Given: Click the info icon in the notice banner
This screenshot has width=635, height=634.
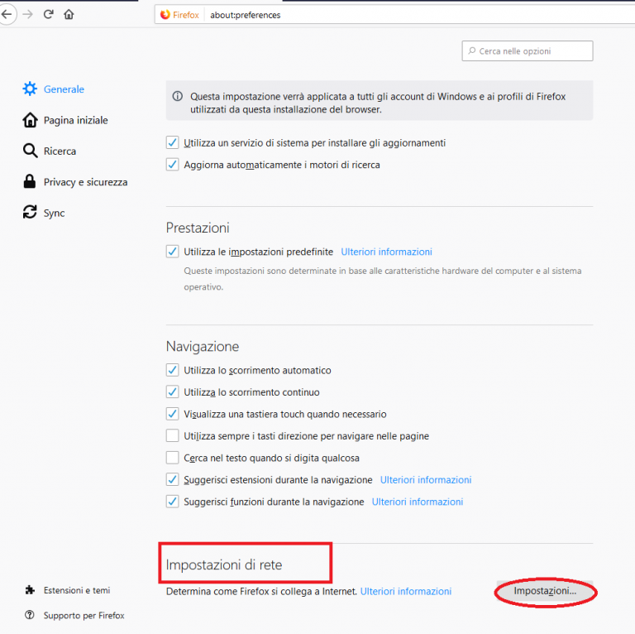Looking at the screenshot, I should 178,96.
